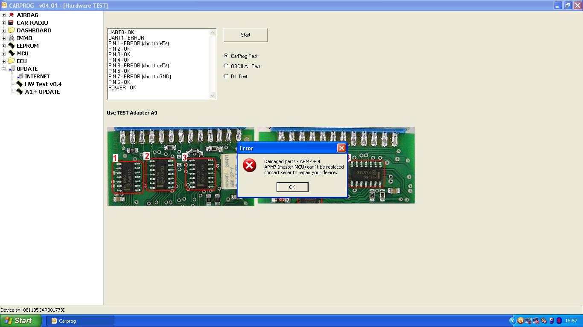Expand the AIRBAG tree node

(x=4, y=15)
